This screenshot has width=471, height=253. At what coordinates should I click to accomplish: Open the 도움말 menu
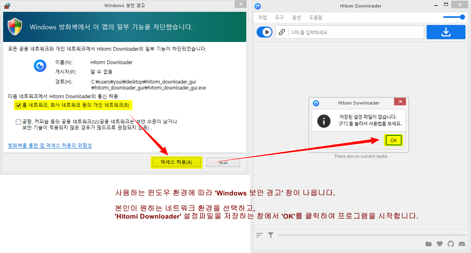pos(316,17)
